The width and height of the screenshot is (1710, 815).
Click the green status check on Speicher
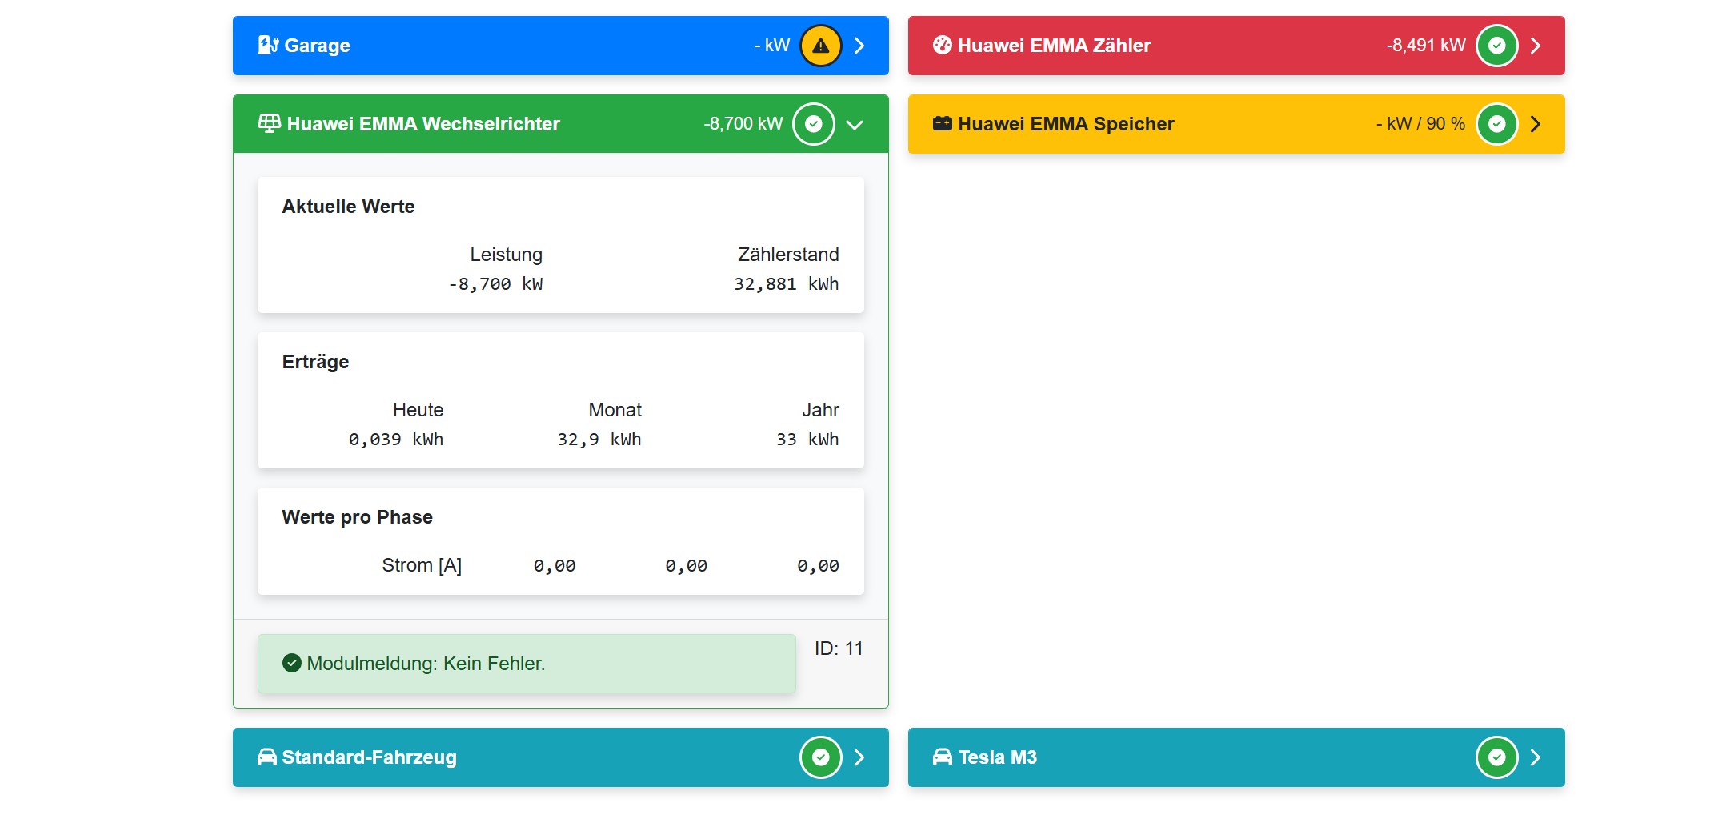pyautogui.click(x=1497, y=124)
